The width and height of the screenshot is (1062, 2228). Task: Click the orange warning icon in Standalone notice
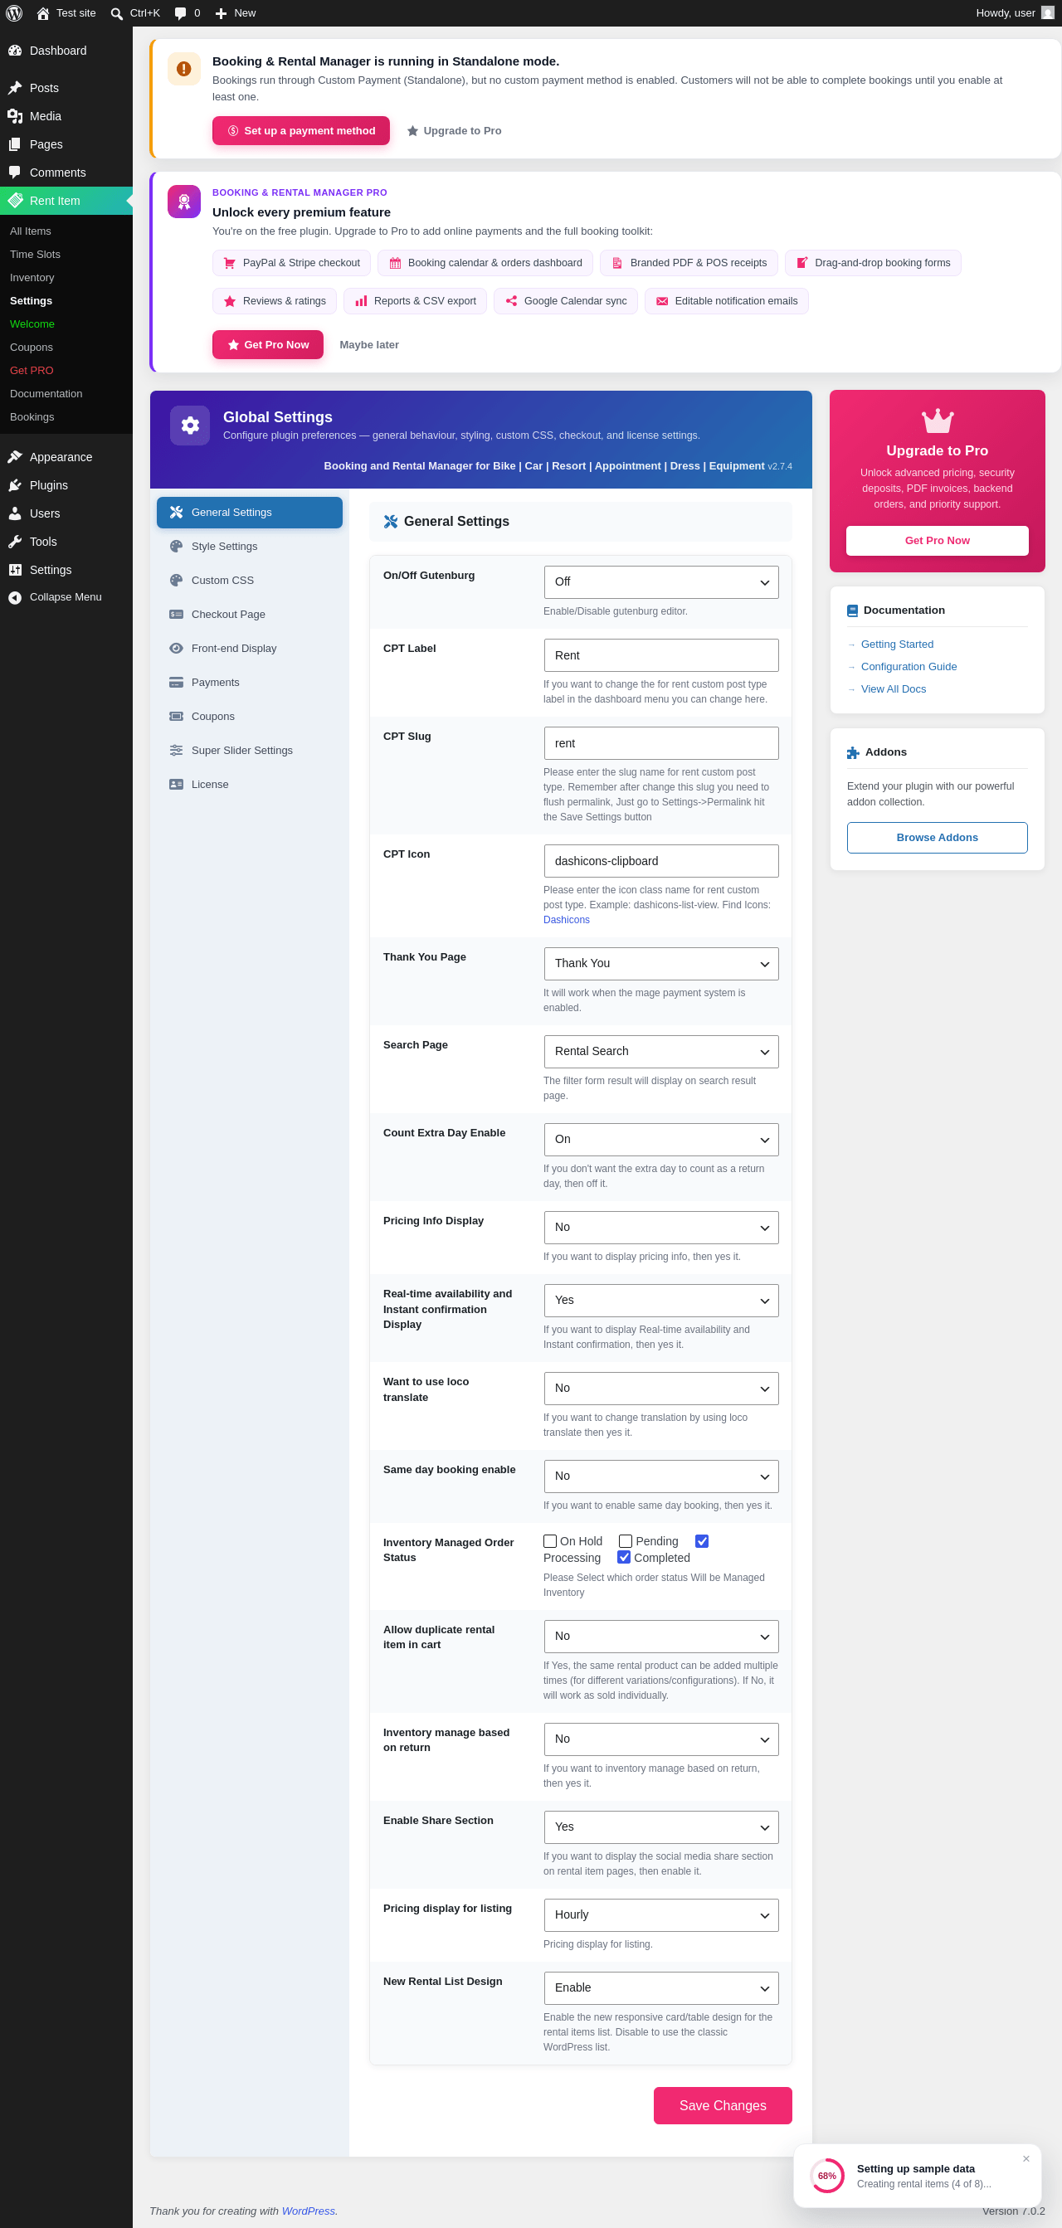(184, 69)
